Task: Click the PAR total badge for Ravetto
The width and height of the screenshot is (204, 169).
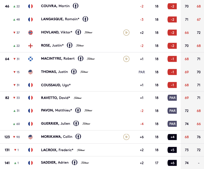Action: (172, 98)
